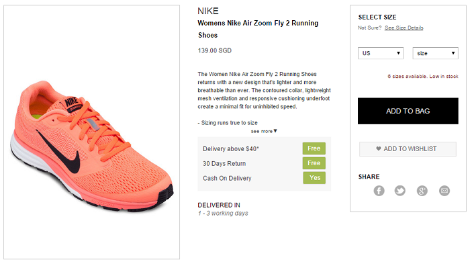Screen dimensions: 470x264
Task: Click the ADD TO BAG button
Action: [x=408, y=111]
